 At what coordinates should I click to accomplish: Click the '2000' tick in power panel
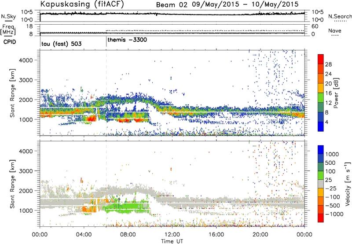point(26,100)
